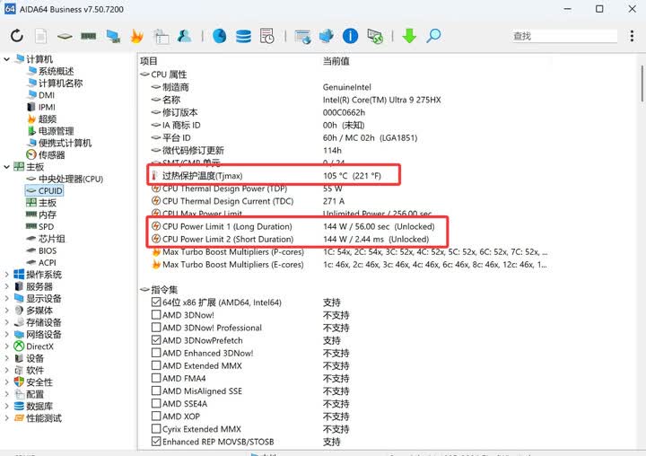
Task: Toggle the AMD 3DNow! checkbox
Action: click(x=156, y=315)
